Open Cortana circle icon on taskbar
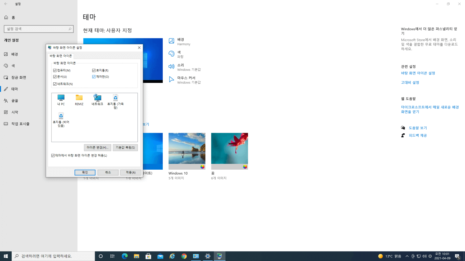This screenshot has width=465, height=261. pos(101,256)
